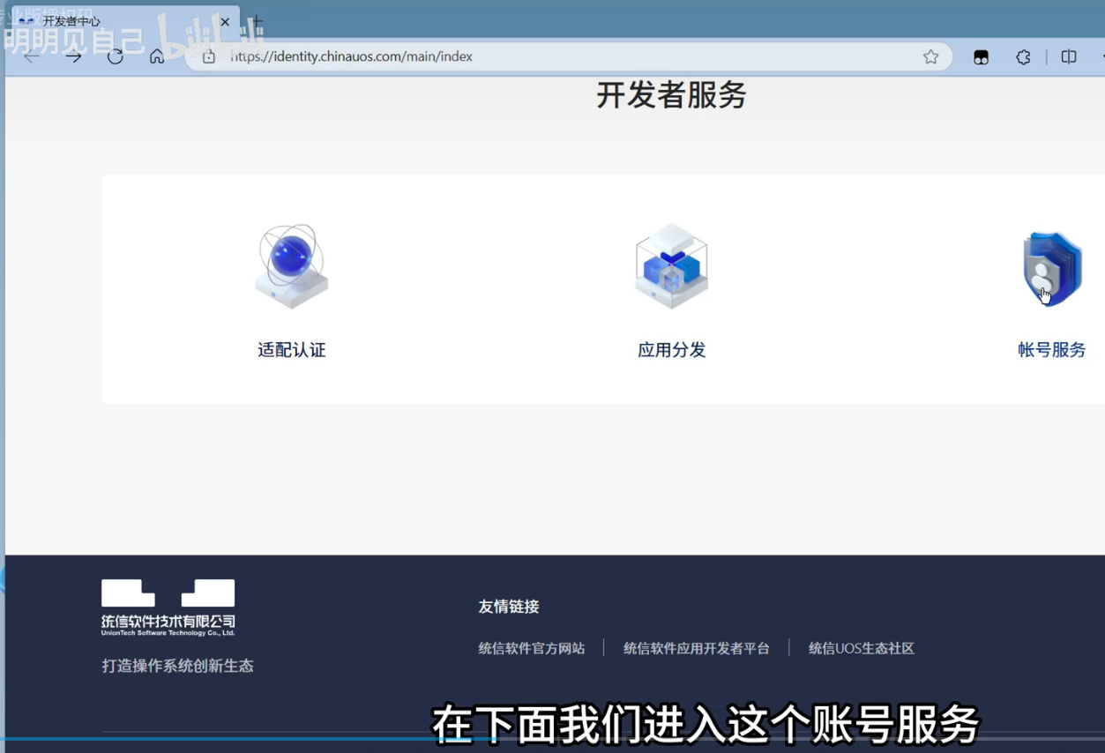Click the 帐号服务 shield icon
1105x753 pixels.
pyautogui.click(x=1052, y=269)
